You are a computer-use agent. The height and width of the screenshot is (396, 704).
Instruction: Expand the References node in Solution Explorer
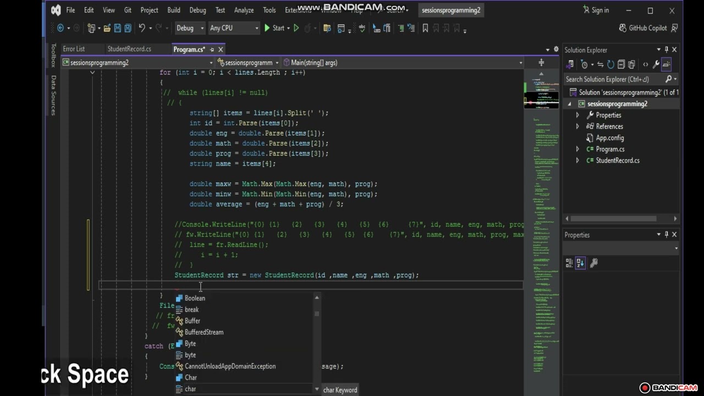(577, 127)
